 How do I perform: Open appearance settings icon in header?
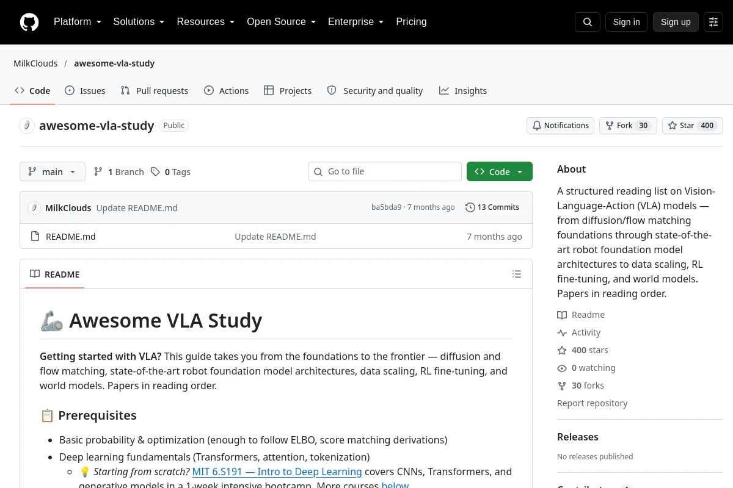pos(713,22)
